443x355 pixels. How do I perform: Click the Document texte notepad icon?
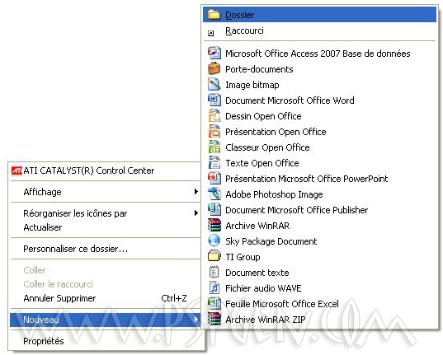214,272
